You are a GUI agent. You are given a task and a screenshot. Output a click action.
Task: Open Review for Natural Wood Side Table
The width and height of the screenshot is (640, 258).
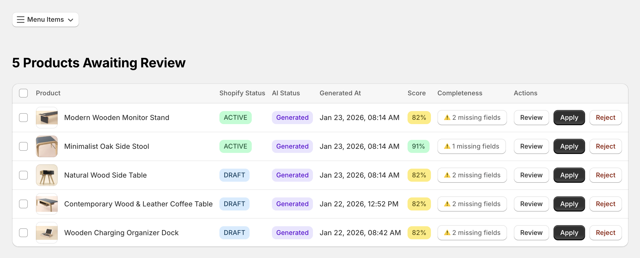531,175
